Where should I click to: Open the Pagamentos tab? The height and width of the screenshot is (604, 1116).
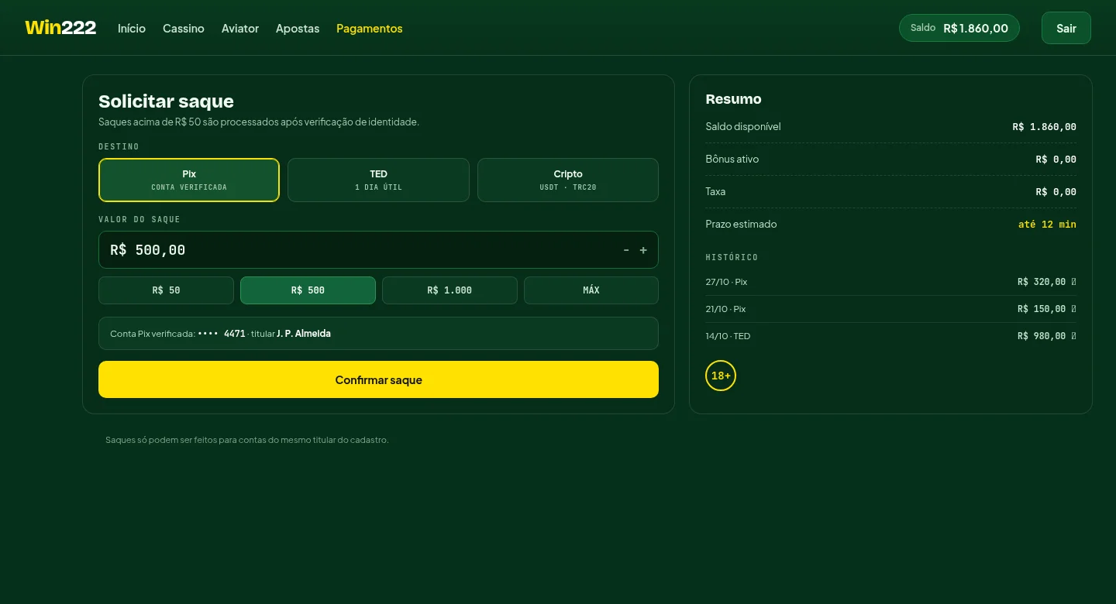coord(370,29)
